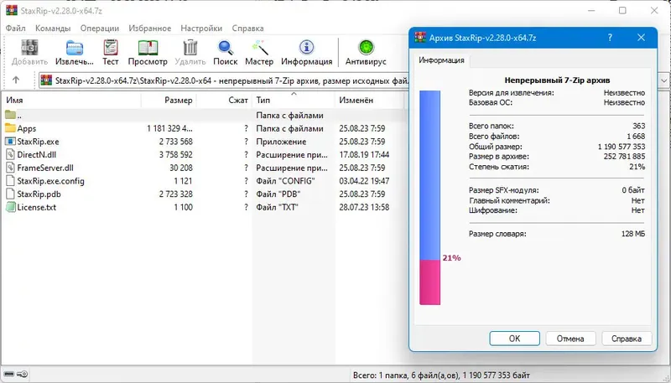Open the Настройки menu

201,28
